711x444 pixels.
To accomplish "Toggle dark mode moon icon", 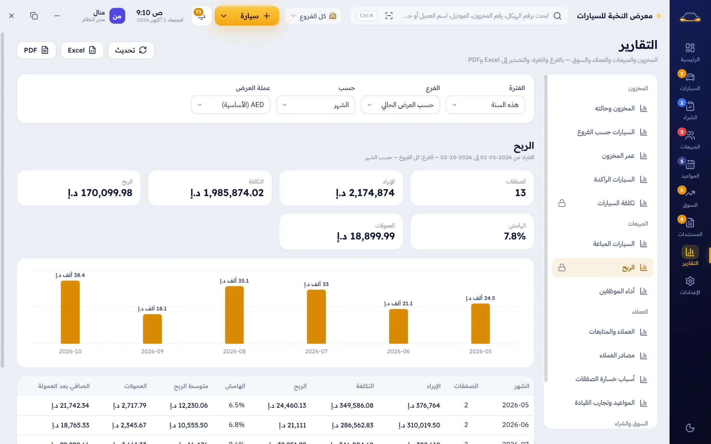I will tap(690, 428).
